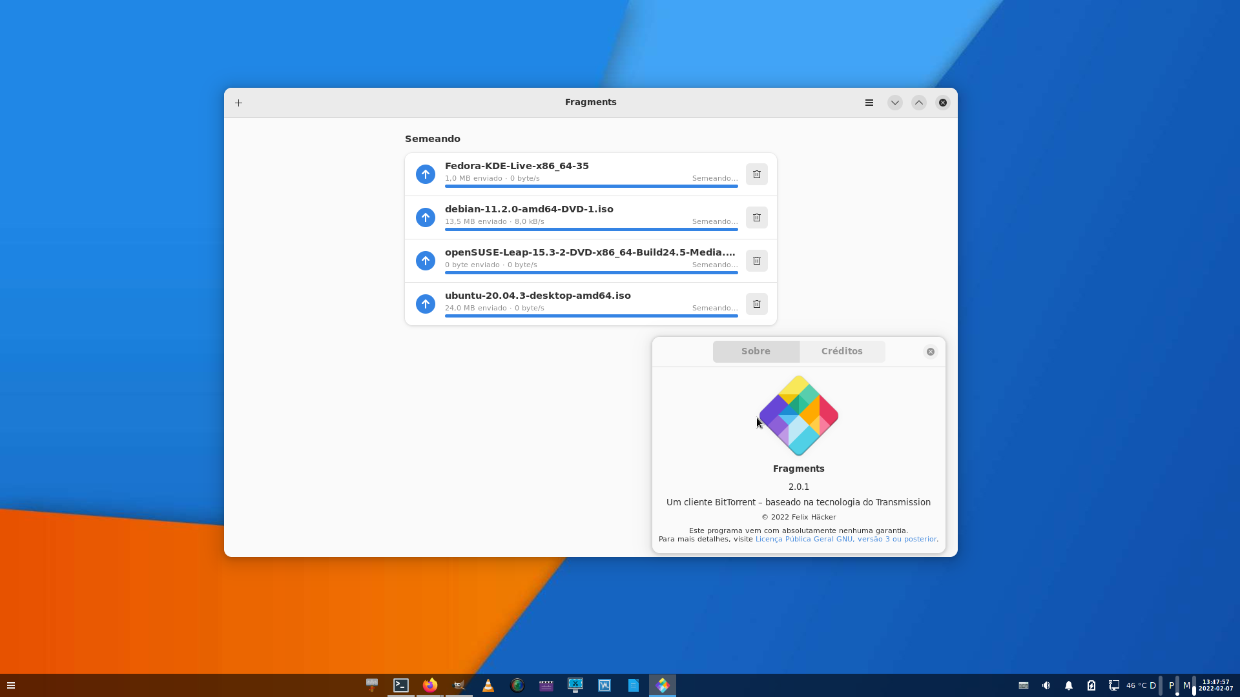Remove the ubuntu-20.04.3 torrent via its trash icon

tap(757, 304)
